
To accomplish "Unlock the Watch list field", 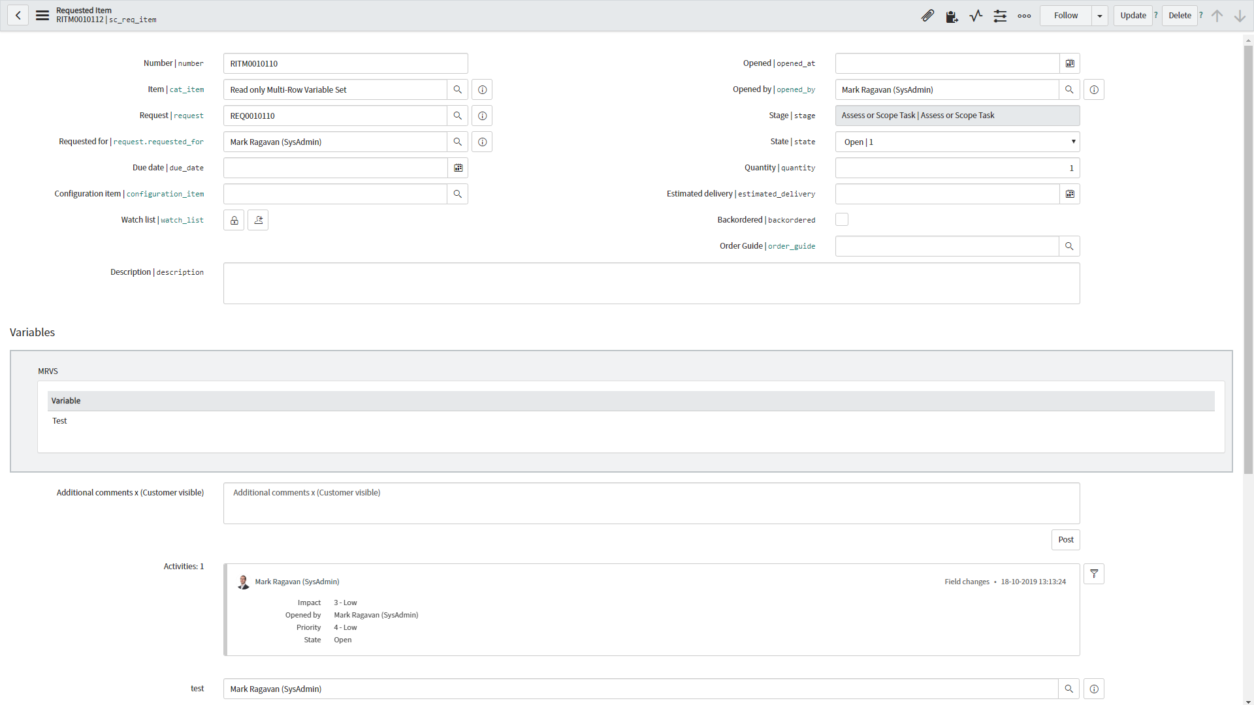I will (x=233, y=219).
